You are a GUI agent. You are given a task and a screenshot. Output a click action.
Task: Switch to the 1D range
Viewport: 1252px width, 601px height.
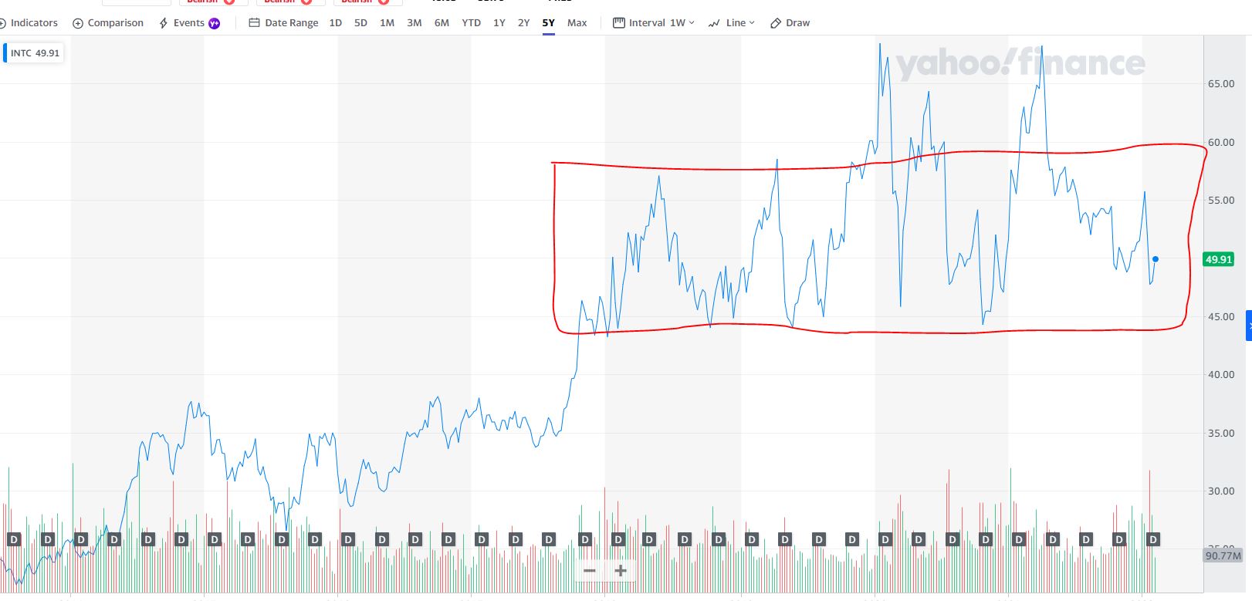335,23
